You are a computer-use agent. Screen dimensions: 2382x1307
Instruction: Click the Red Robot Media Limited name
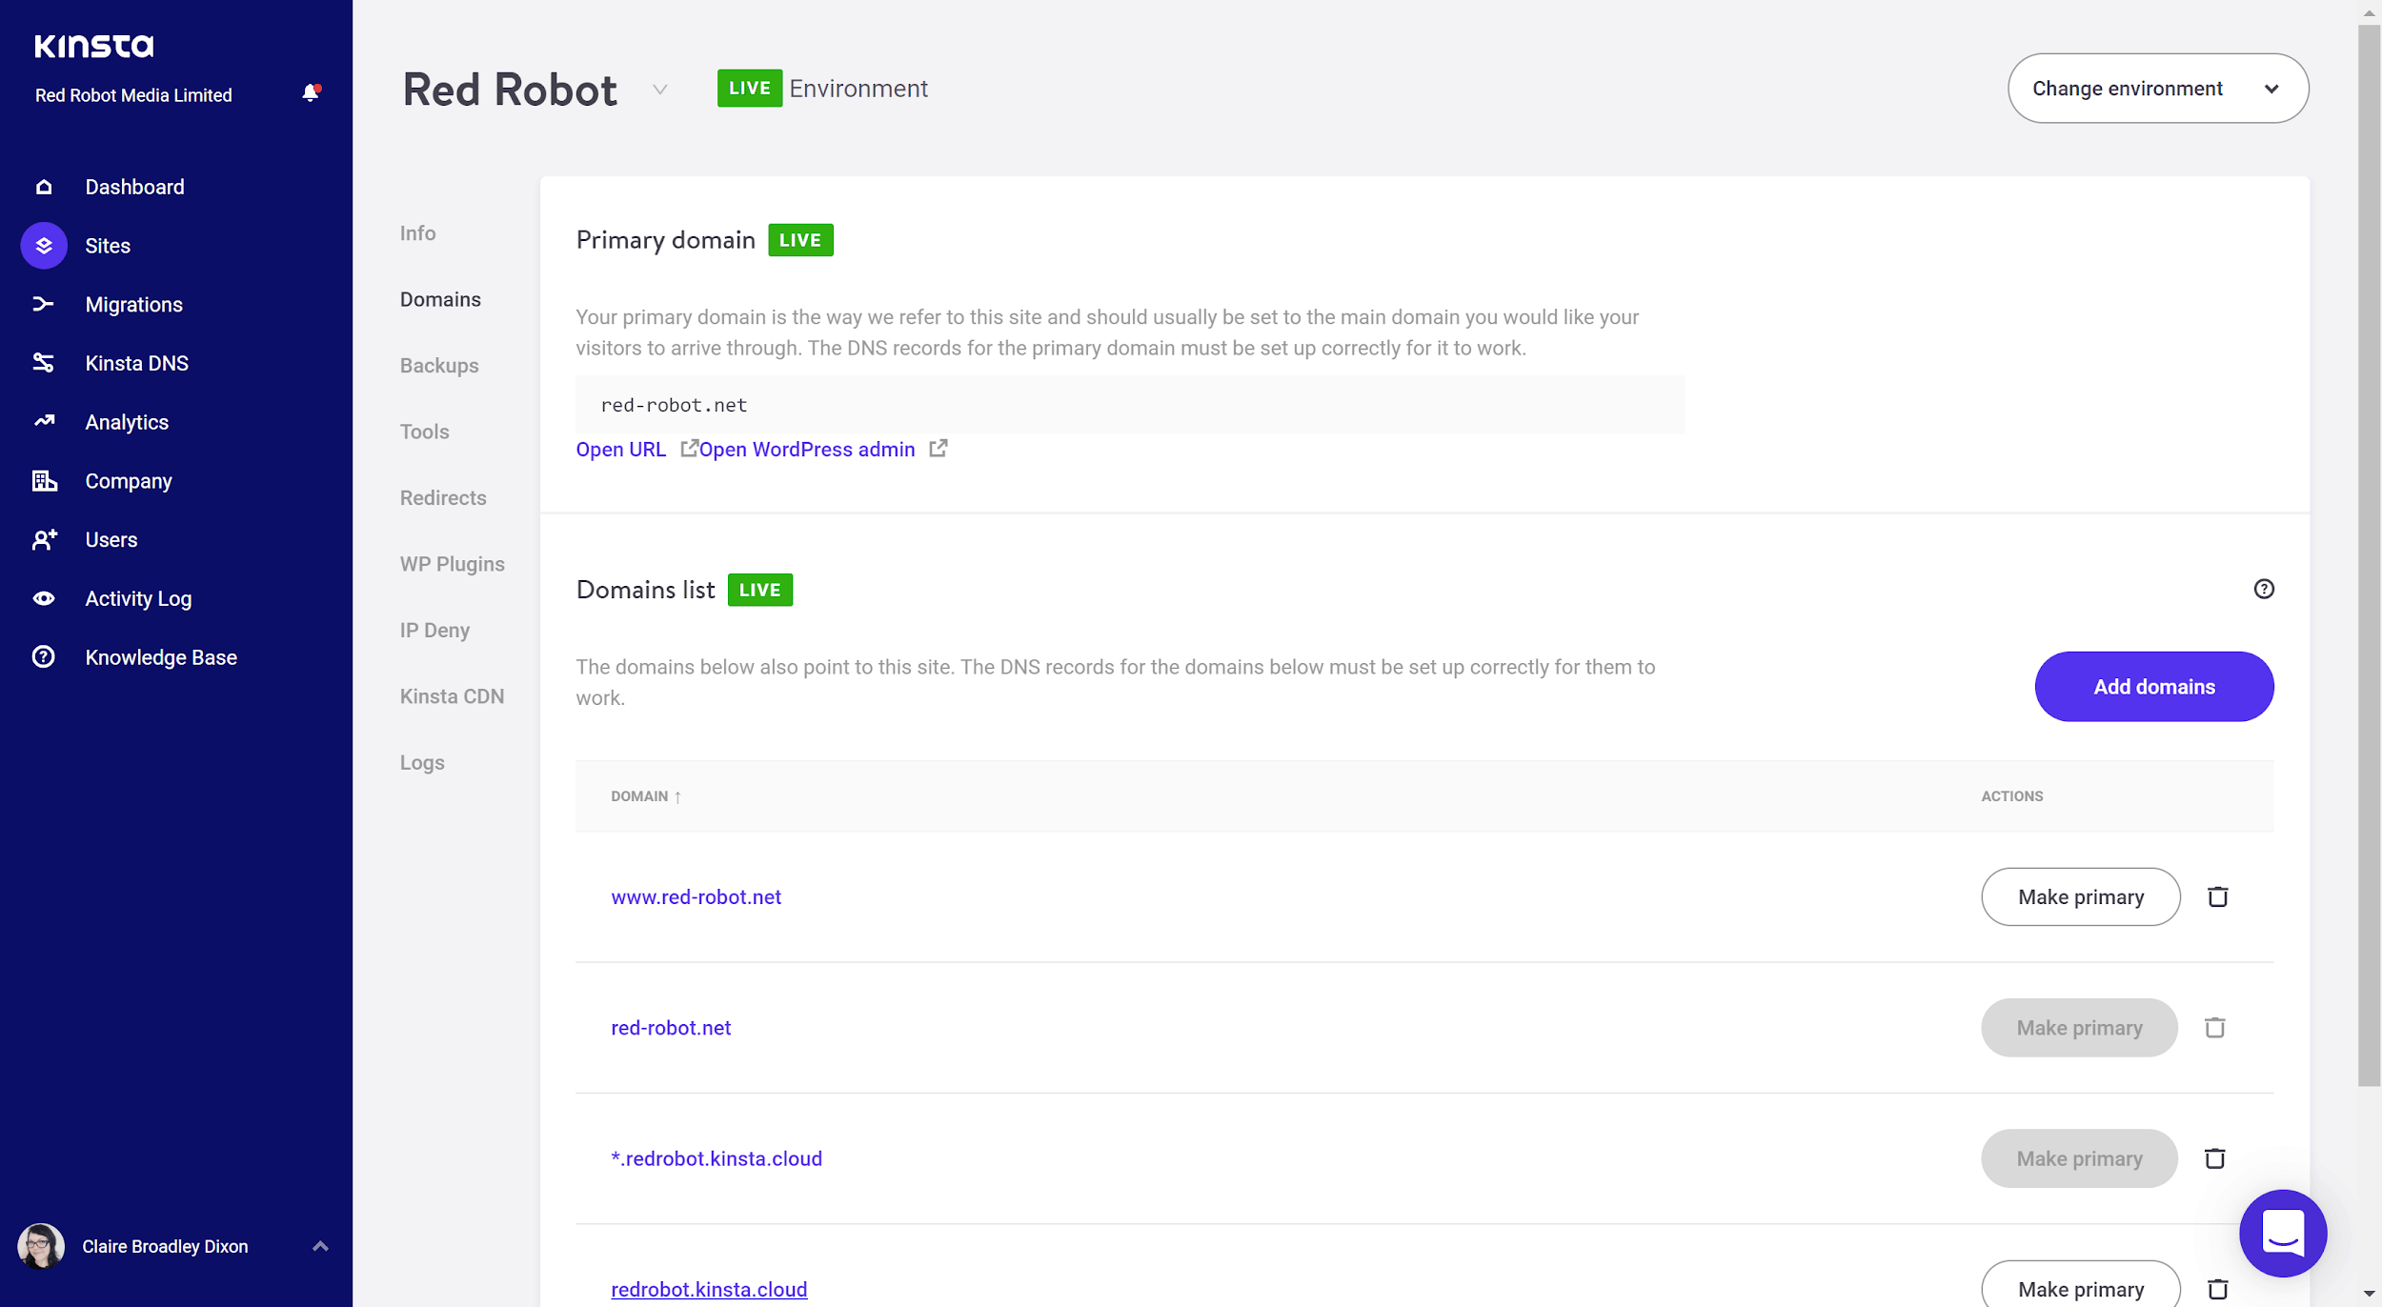133,95
